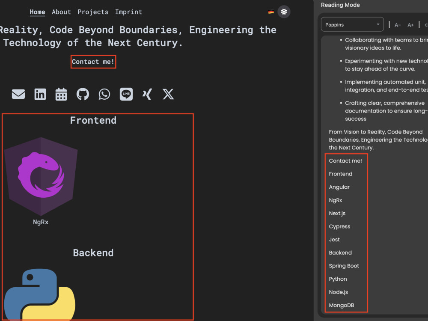
Task: Click the Frontend section heading
Action: tap(93, 120)
